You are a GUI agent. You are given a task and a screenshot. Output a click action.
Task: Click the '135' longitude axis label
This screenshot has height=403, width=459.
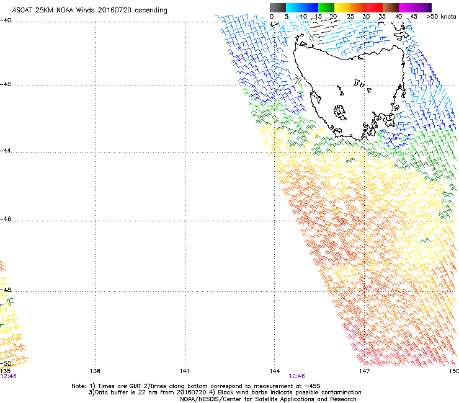coord(5,371)
